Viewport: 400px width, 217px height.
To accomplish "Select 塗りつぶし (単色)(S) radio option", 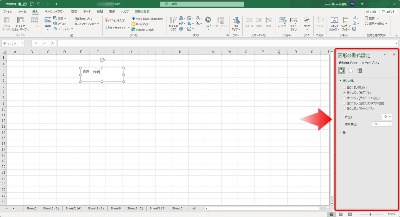I will [x=344, y=93].
